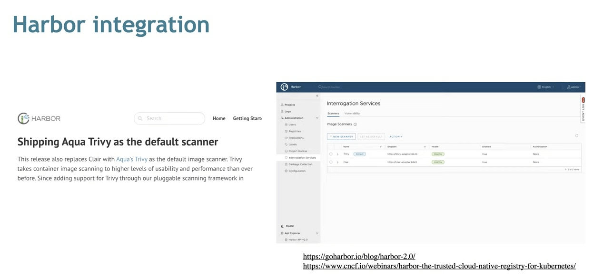Click the Health column header
Screen dimensions: 593x278
click(435, 147)
